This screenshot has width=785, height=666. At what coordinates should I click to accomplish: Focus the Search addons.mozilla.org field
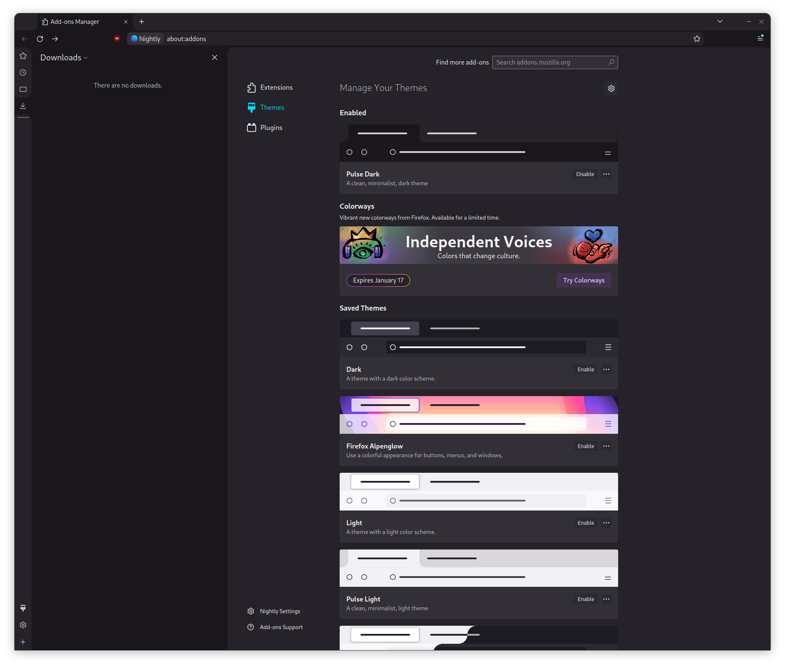pyautogui.click(x=555, y=62)
